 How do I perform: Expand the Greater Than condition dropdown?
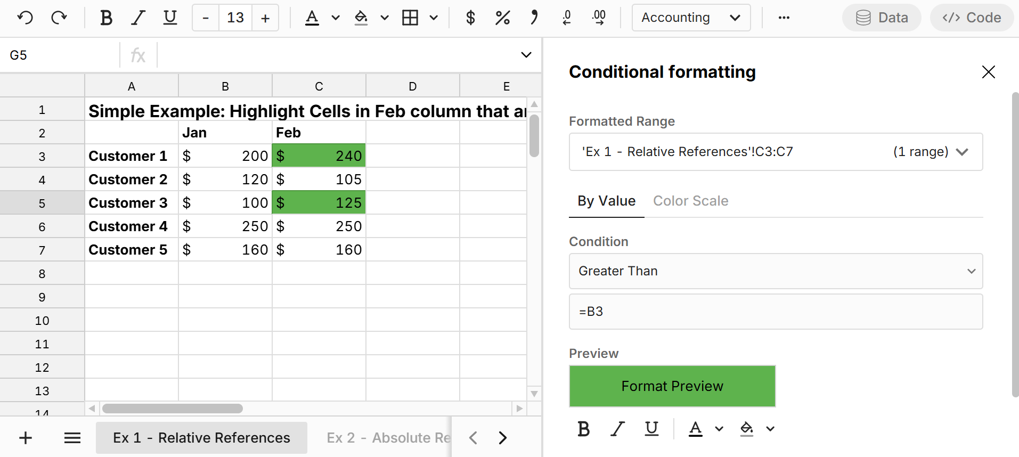click(x=776, y=271)
